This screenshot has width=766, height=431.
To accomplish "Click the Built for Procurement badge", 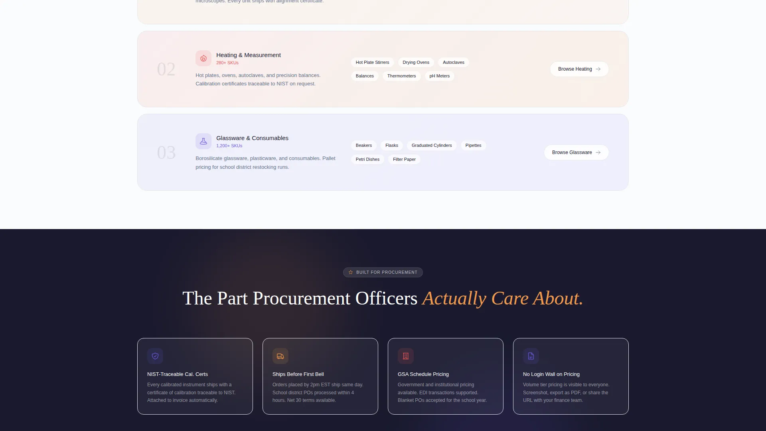I will point(383,272).
